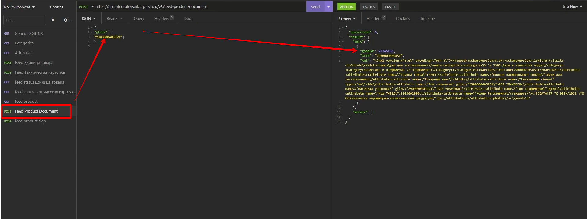
Task: Switch to the response Cookies tab
Action: 403,19
